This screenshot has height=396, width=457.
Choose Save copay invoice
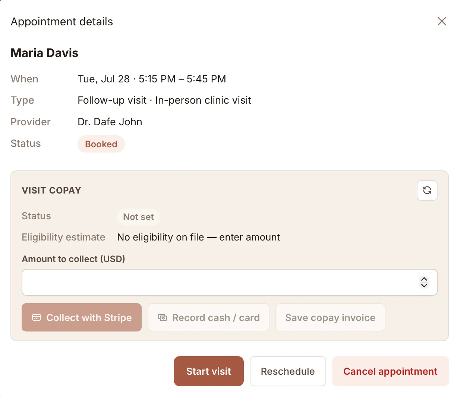[x=330, y=317]
